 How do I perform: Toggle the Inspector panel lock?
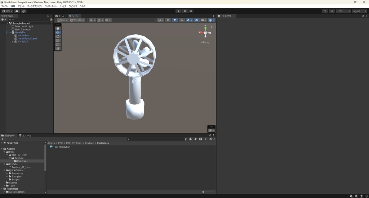coord(363,16)
